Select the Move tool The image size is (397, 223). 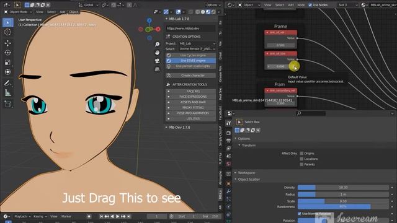click(x=7, y=43)
